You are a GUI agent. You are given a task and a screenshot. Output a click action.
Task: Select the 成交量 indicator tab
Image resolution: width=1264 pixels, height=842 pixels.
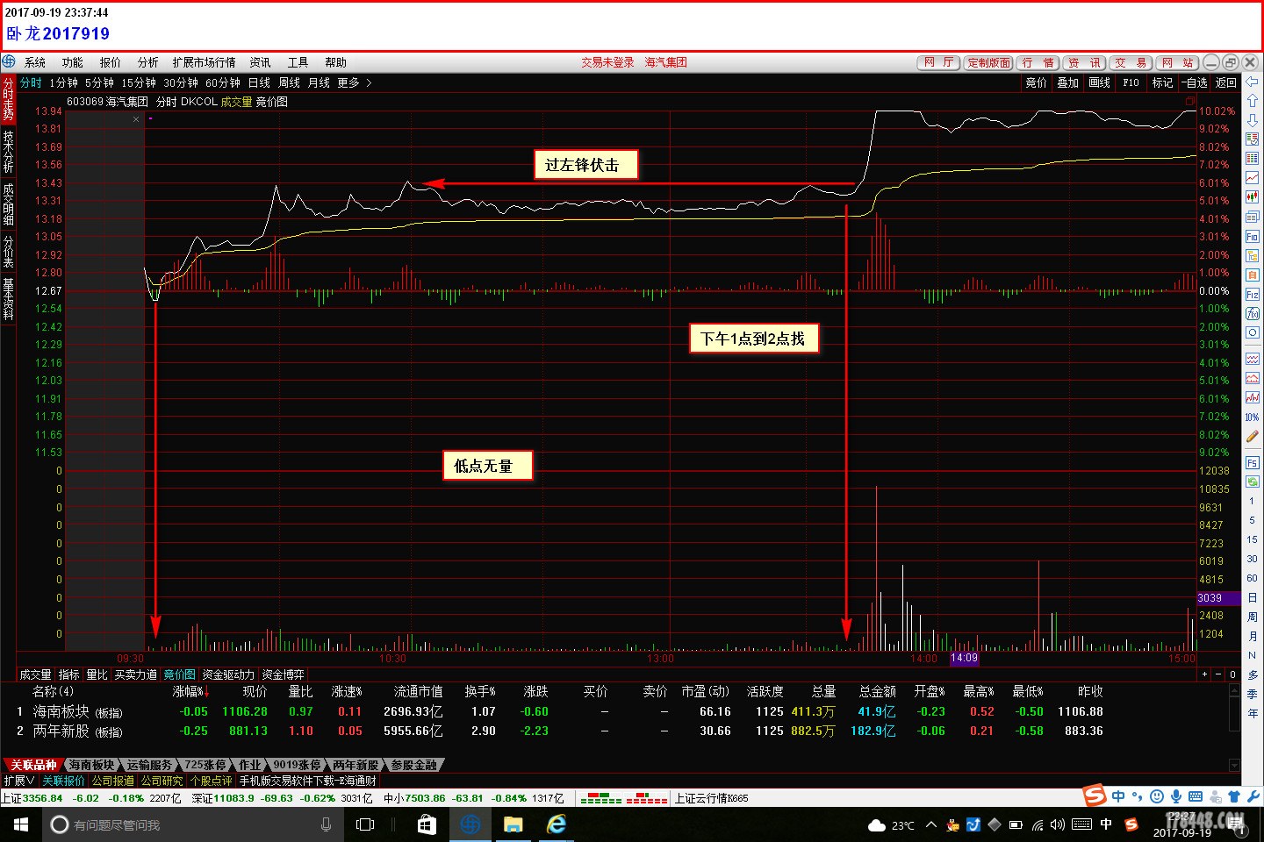tap(36, 674)
